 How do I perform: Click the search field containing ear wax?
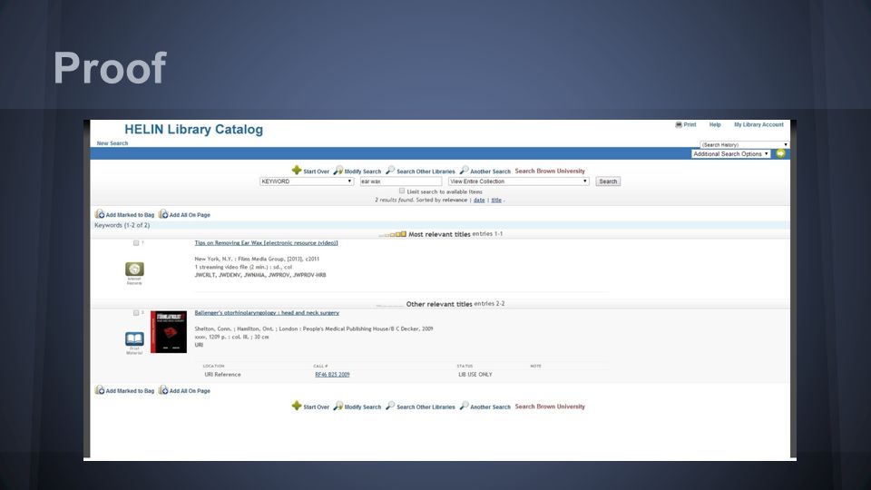click(x=400, y=181)
